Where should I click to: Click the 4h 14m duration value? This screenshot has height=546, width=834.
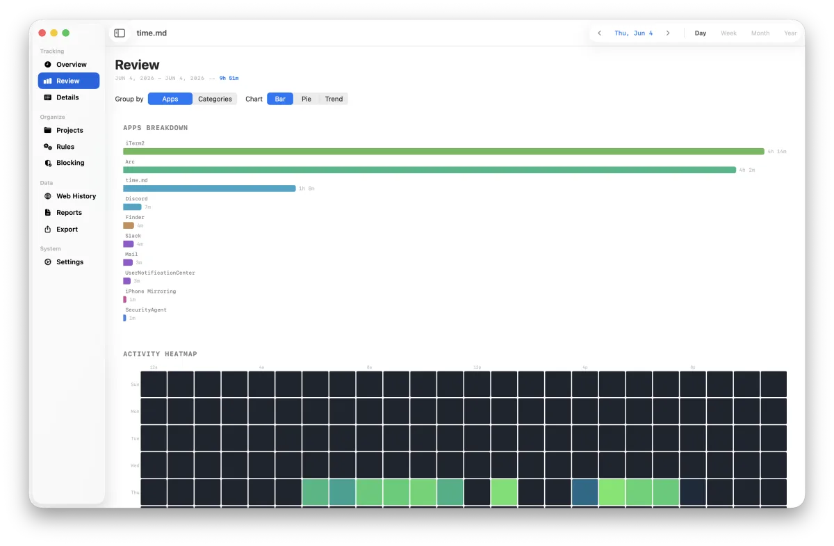pos(777,151)
